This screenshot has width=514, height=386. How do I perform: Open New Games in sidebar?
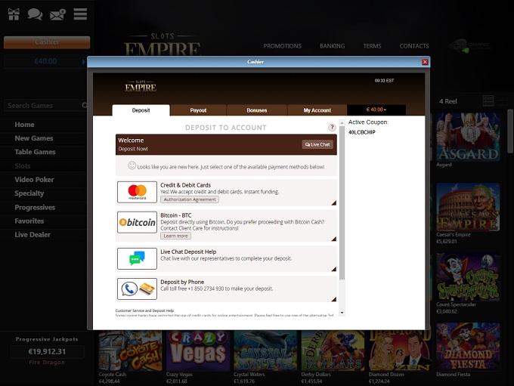pyautogui.click(x=34, y=138)
